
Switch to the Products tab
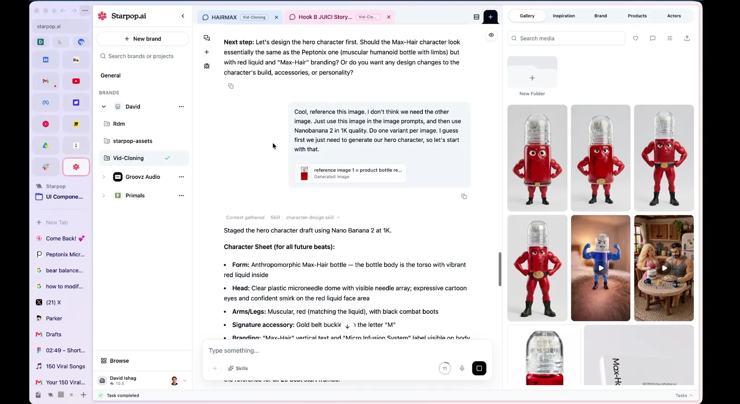click(x=637, y=16)
